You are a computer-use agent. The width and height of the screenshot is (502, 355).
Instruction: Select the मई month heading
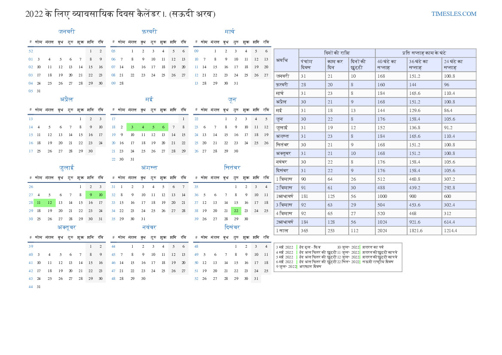coord(149,100)
